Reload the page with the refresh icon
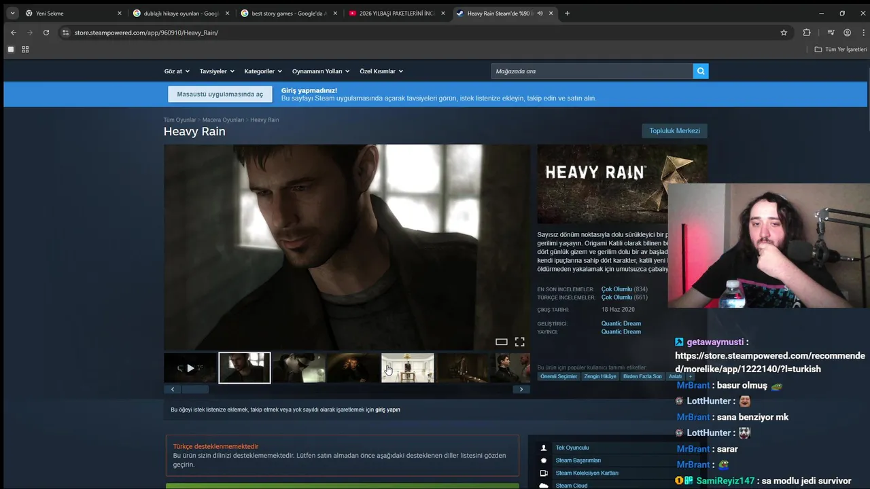The width and height of the screenshot is (870, 489). 46,33
